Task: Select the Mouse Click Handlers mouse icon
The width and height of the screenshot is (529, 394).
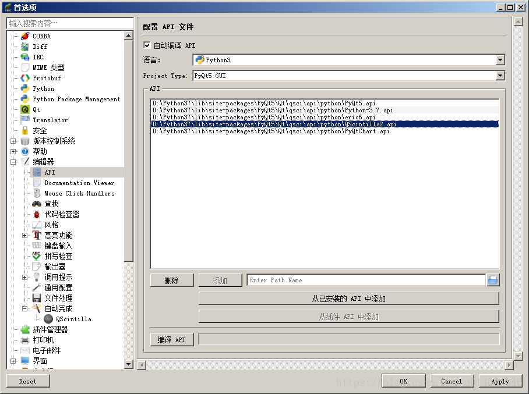Action: pos(37,193)
